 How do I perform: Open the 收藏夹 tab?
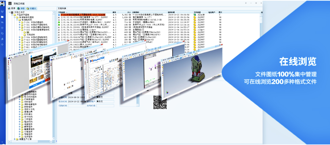(x=31, y=9)
